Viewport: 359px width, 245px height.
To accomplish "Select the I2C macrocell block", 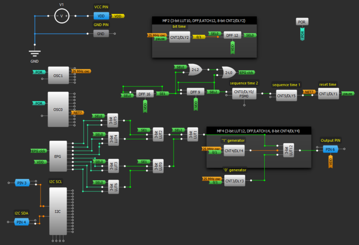I will 58,211.
